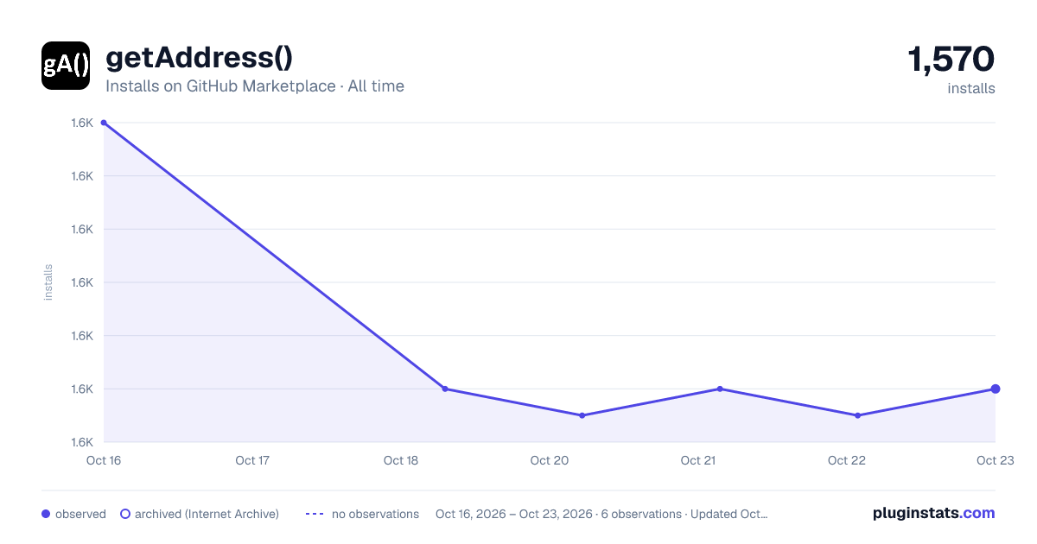The width and height of the screenshot is (1037, 544).
Task: Click the bottommost 1.6K y-axis label
Action: [82, 442]
